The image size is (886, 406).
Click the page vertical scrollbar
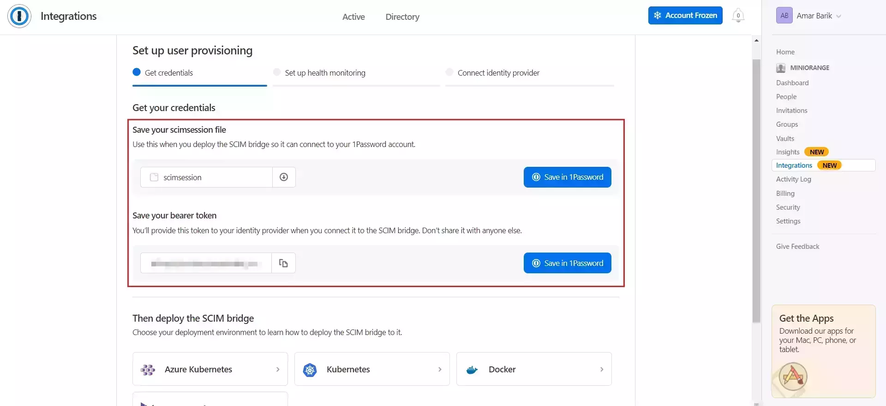(756, 191)
